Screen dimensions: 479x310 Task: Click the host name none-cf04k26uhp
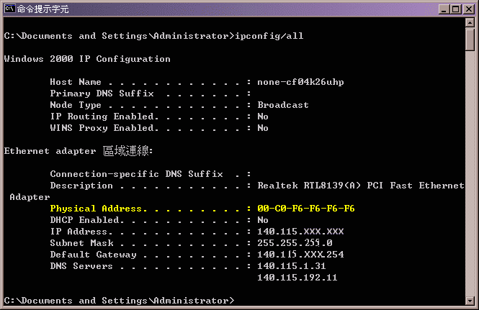tap(300, 82)
